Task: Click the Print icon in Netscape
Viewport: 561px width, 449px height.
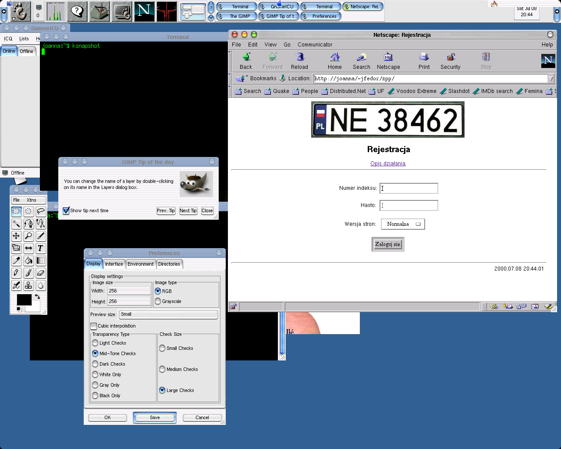Action: (x=424, y=61)
